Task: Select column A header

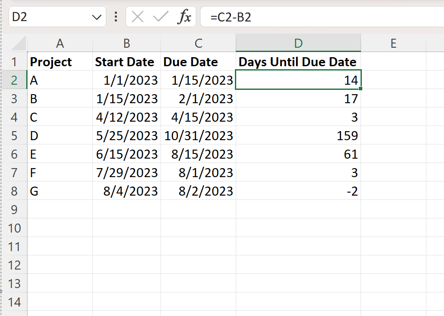Action: pyautogui.click(x=60, y=43)
